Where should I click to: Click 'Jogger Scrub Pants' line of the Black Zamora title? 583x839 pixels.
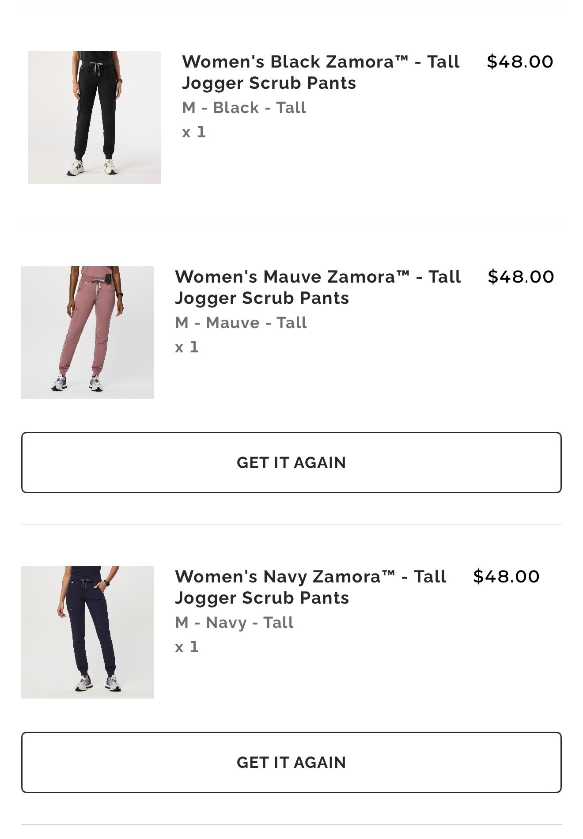coord(269,83)
